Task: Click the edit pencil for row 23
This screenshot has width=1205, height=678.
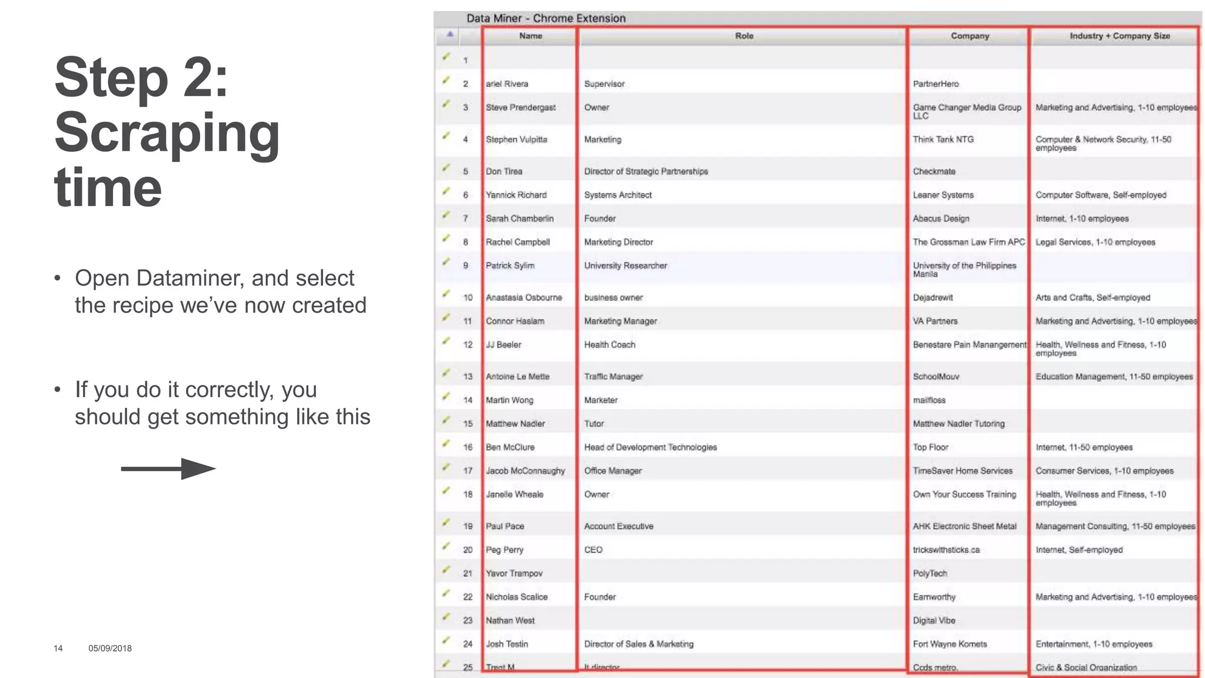Action: (447, 616)
